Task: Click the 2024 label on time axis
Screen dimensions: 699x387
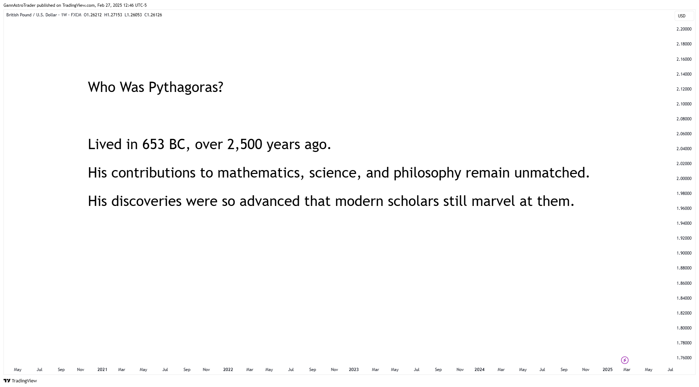Action: (x=479, y=370)
